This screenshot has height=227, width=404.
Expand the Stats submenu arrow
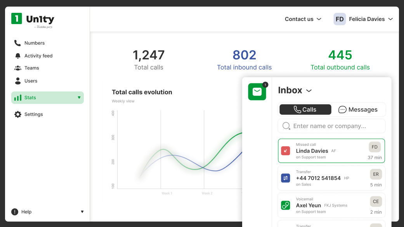click(79, 98)
